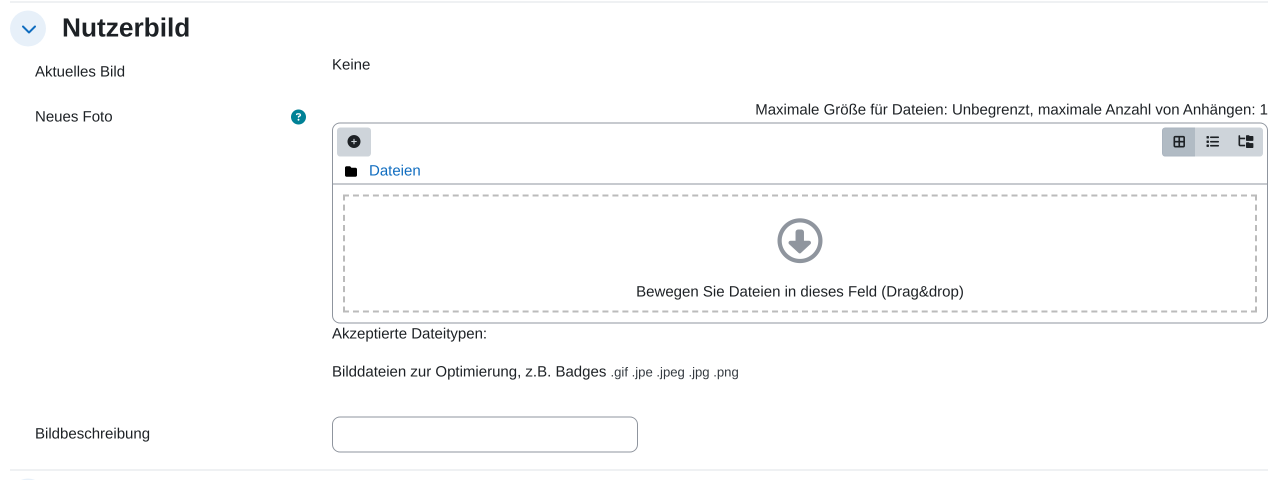The height and width of the screenshot is (480, 1278).
Task: Click the 'Keine' current image value
Action: coord(351,65)
